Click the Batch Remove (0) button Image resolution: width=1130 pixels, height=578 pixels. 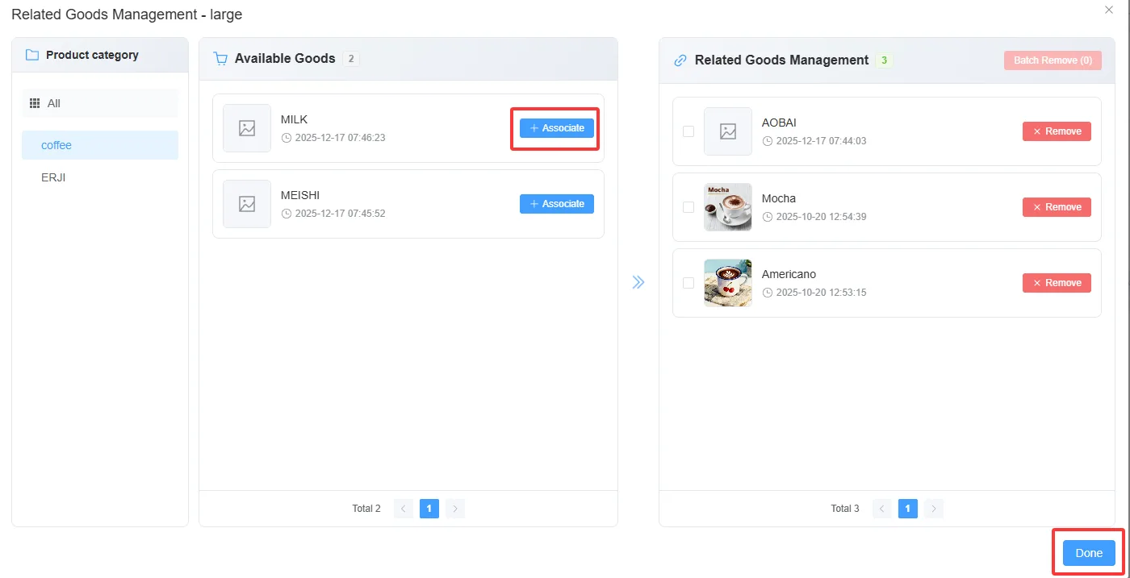coord(1053,60)
